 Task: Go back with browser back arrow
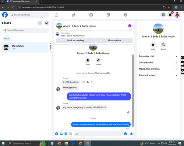pos(3,7)
